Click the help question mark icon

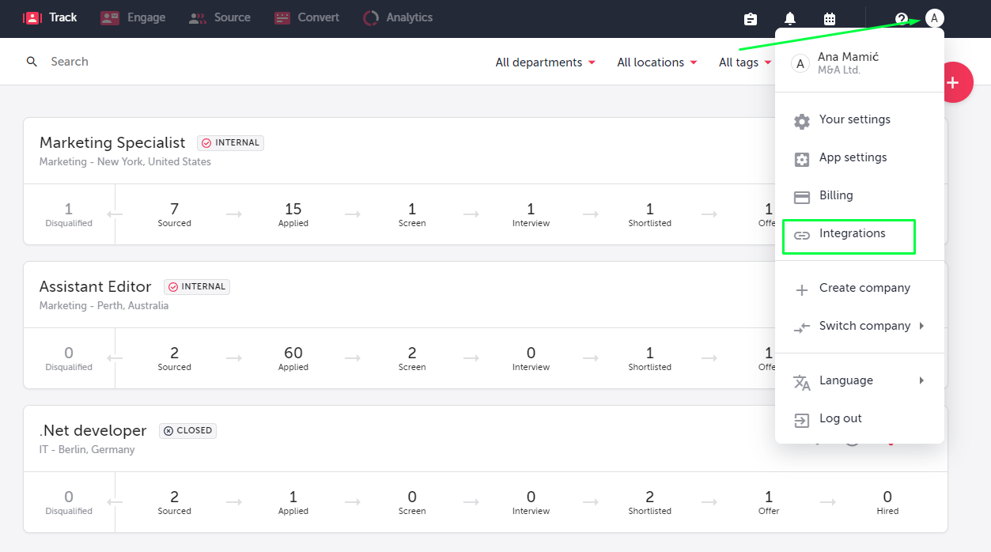point(901,19)
